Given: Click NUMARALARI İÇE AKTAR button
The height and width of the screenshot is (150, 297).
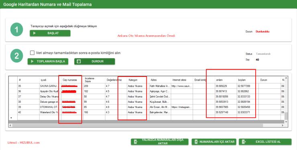Looking at the screenshot, I should (x=214, y=142).
